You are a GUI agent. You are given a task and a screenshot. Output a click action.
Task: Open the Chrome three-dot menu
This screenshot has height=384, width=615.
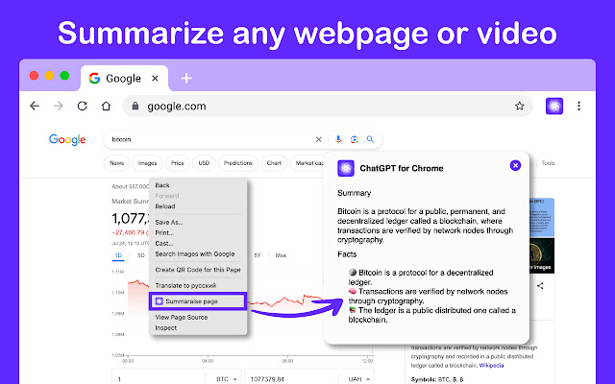[578, 106]
